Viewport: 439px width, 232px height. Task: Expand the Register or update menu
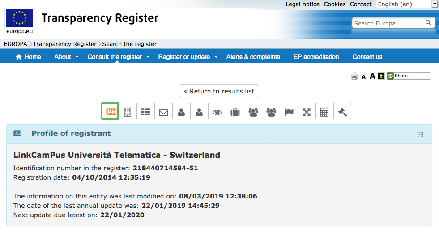pos(188,57)
